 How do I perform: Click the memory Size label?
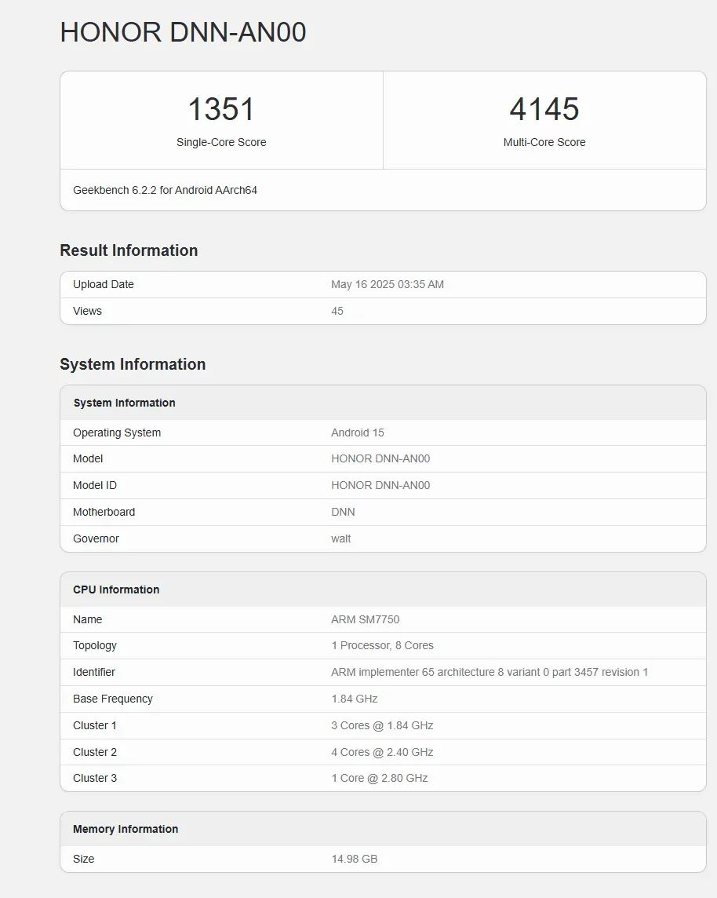83,859
